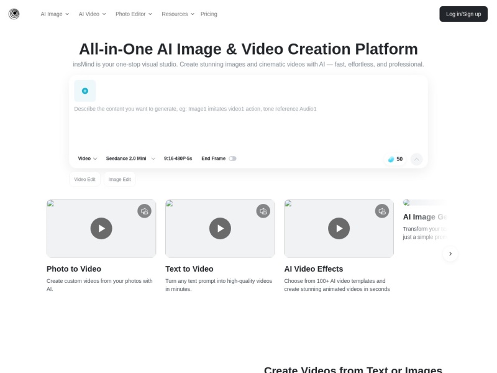
Task: Click the up-arrow submit button
Action: (x=416, y=159)
